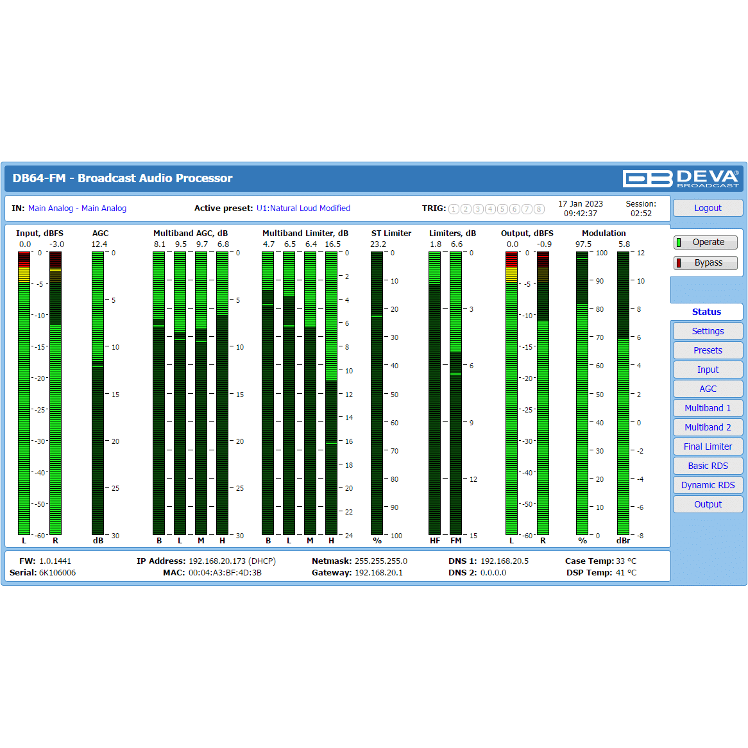The image size is (748, 748).
Task: Open the Dynamic RDS page
Action: click(x=708, y=485)
